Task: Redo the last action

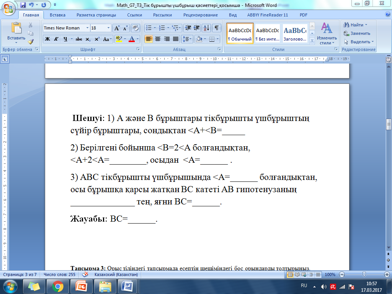Action: click(x=44, y=5)
